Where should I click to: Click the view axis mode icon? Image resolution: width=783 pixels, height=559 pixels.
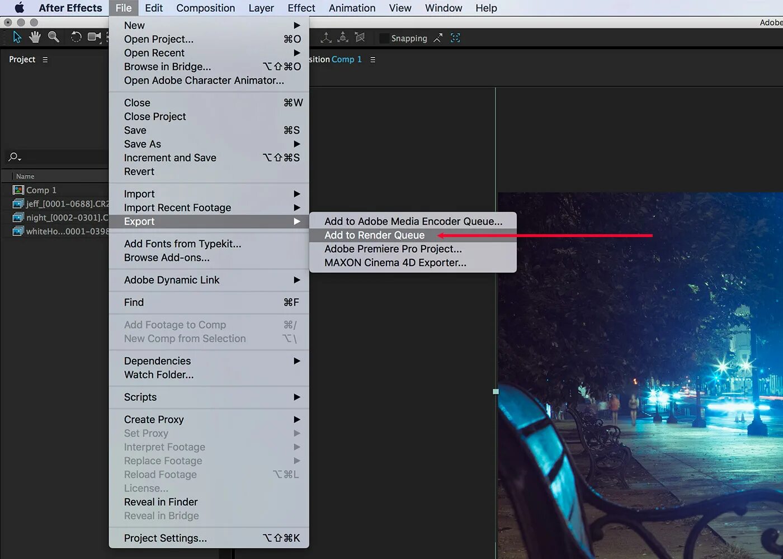tap(360, 37)
